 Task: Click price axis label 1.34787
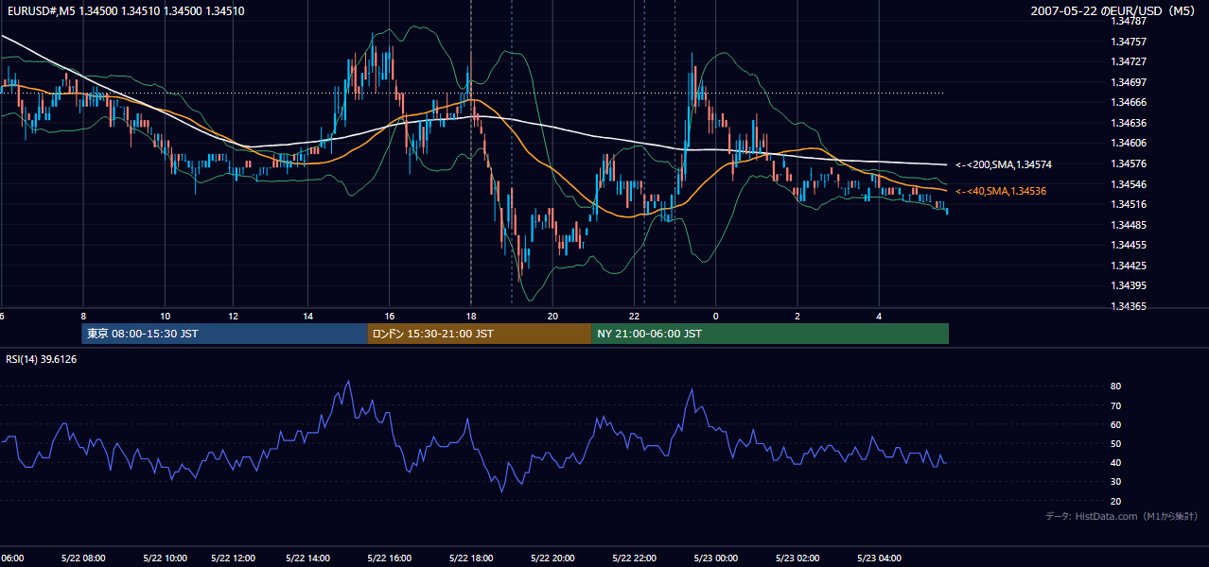[1130, 21]
